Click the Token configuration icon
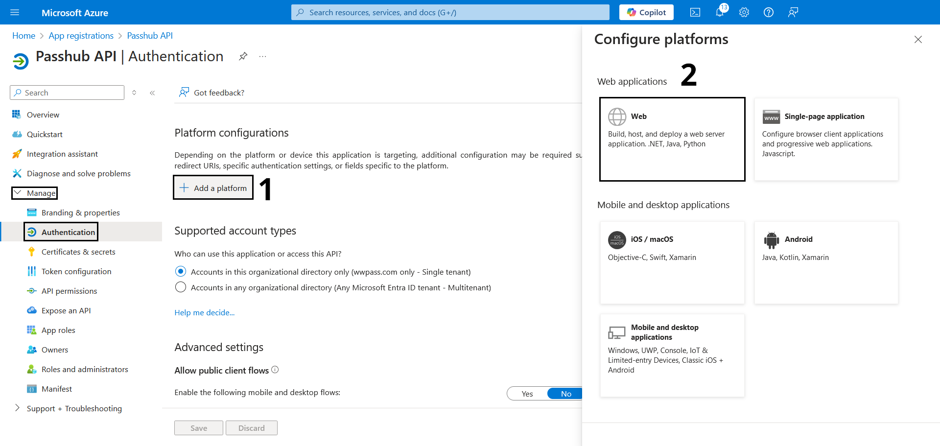Viewport: 940px width, 446px height. coord(32,271)
